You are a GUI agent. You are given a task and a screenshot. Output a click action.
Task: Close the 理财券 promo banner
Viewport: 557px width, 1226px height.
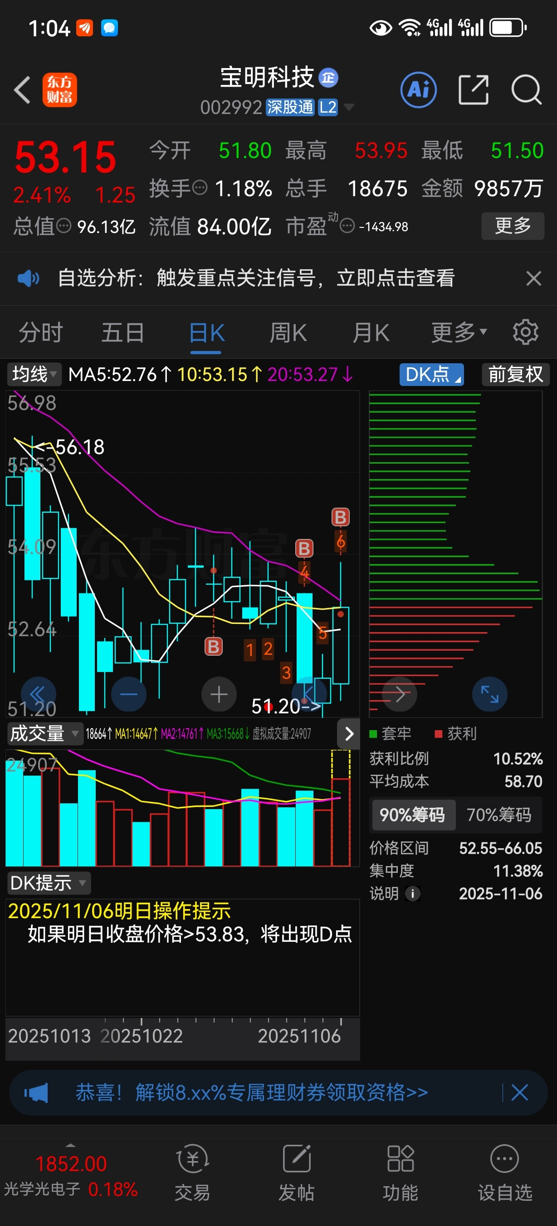[x=519, y=1092]
